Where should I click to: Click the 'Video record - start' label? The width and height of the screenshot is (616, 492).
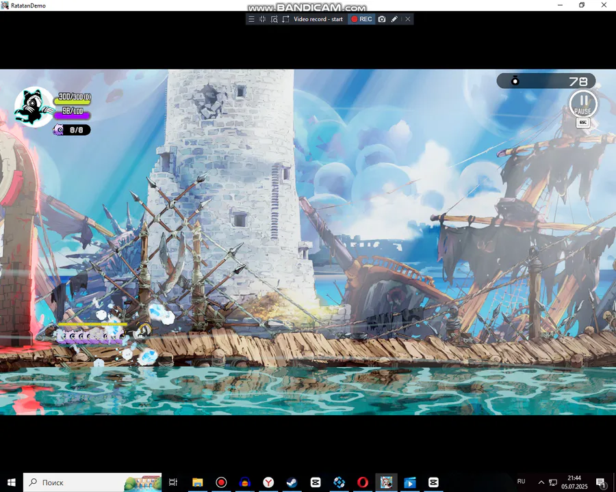point(318,19)
